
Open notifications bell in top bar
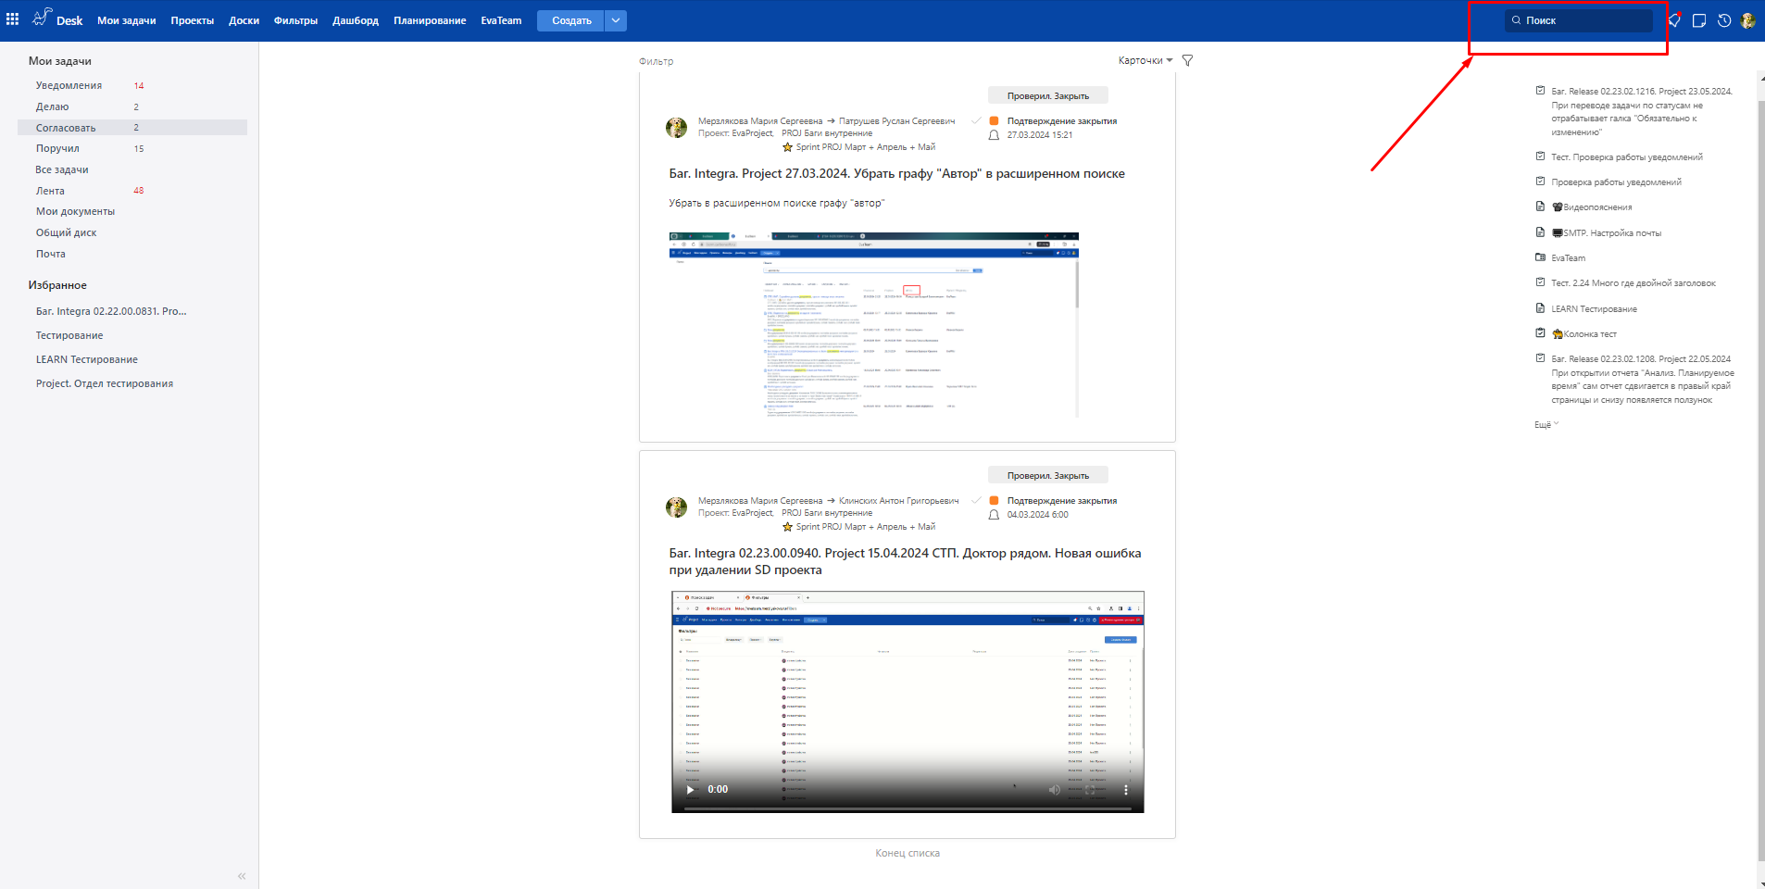tap(1674, 20)
